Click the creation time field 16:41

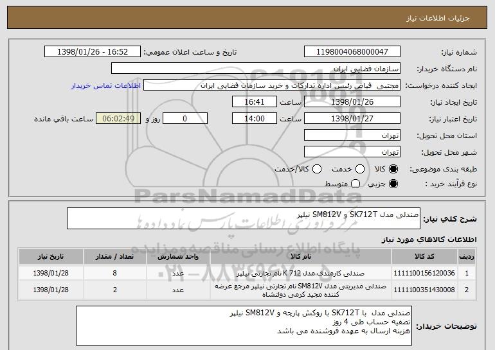[x=255, y=101]
